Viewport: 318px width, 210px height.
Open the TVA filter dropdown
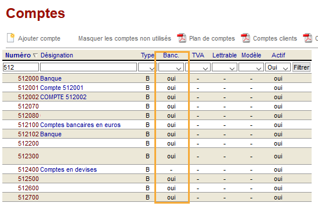coord(198,67)
